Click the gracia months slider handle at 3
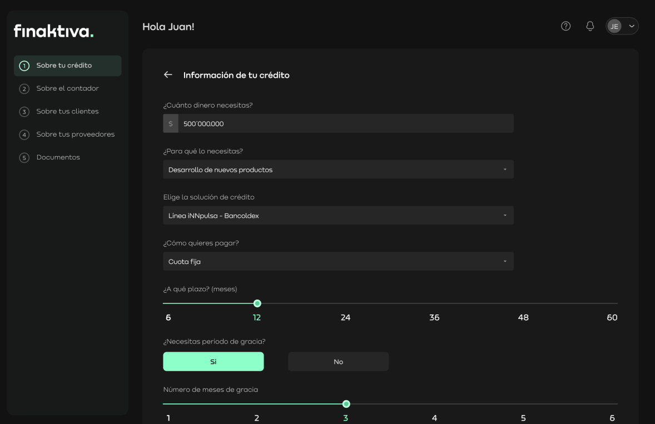The height and width of the screenshot is (424, 655). 346,404
